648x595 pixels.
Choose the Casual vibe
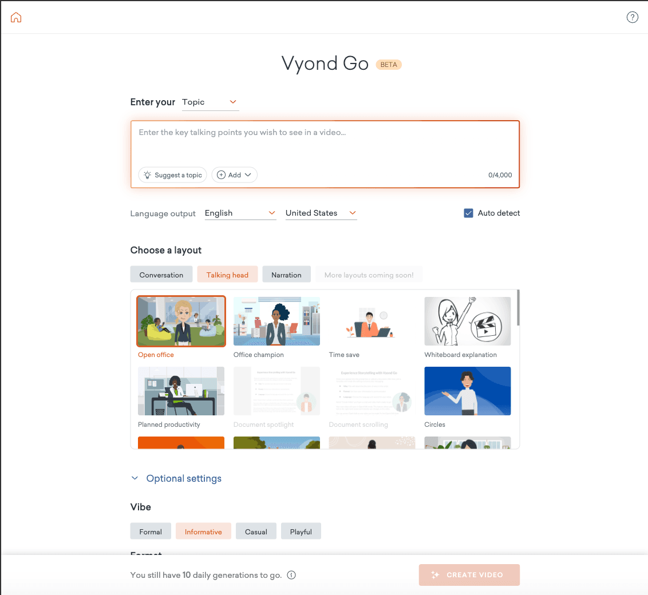[x=256, y=531]
